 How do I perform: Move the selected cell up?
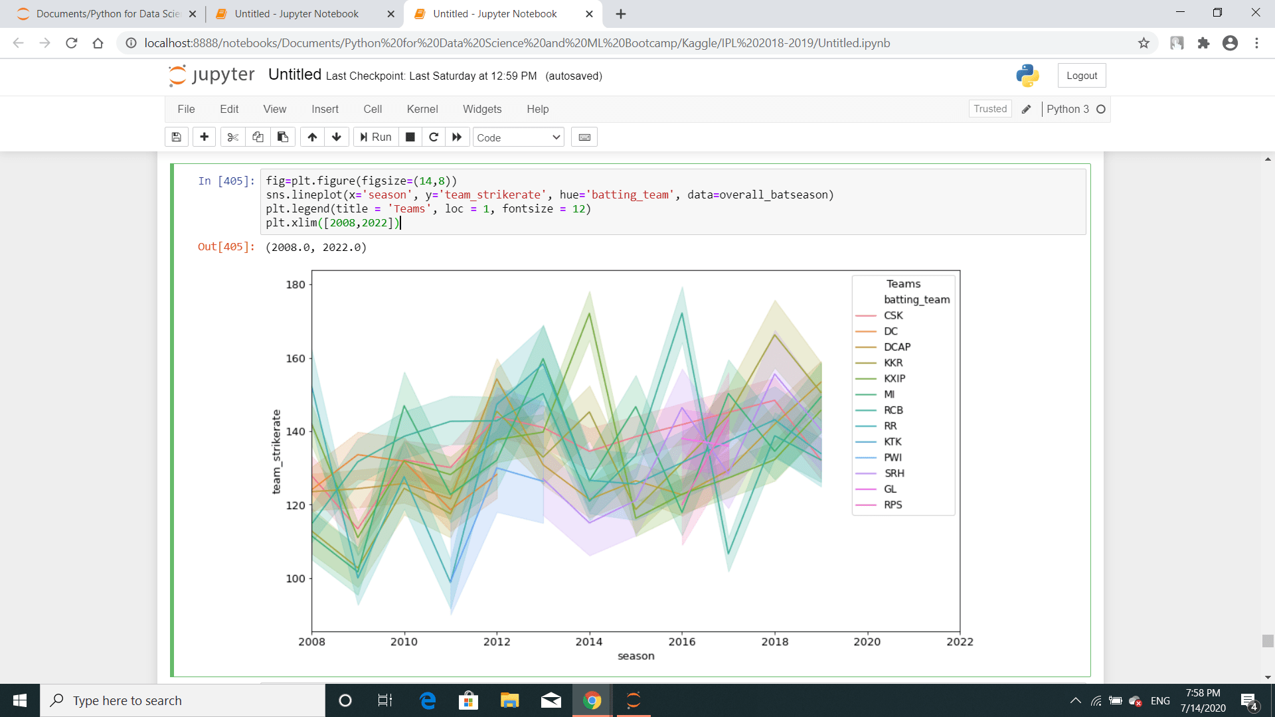[x=312, y=137]
